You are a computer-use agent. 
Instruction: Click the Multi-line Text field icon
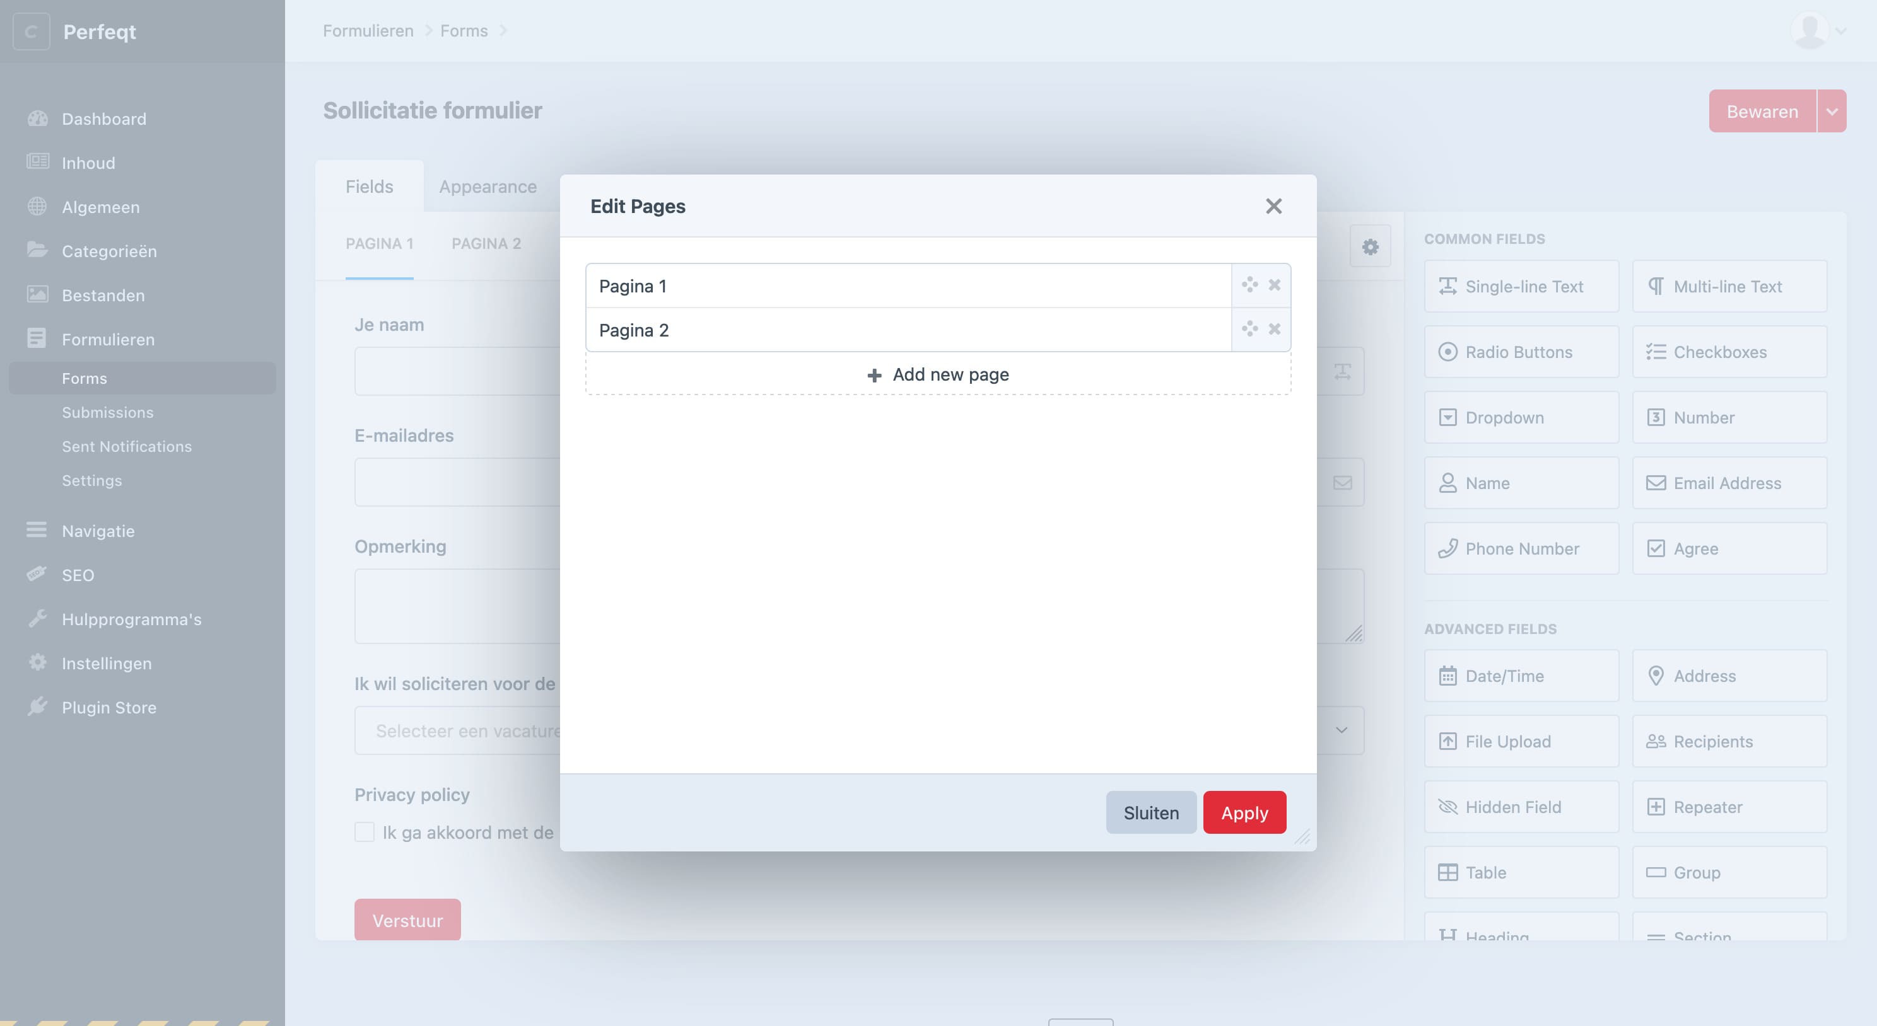1656,285
